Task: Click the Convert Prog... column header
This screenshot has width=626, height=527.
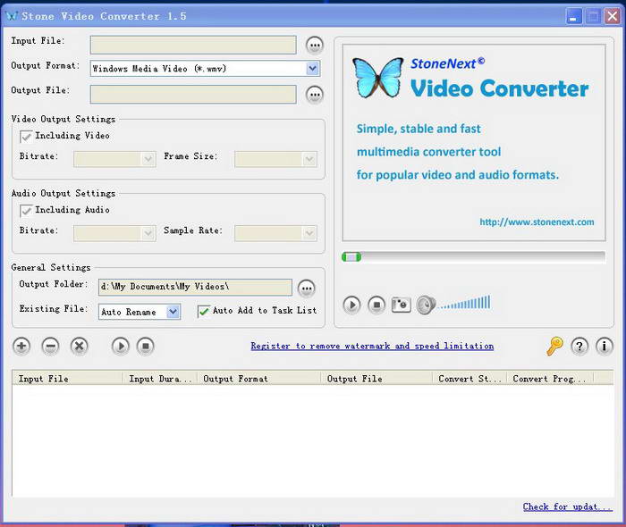Action: pyautogui.click(x=551, y=379)
